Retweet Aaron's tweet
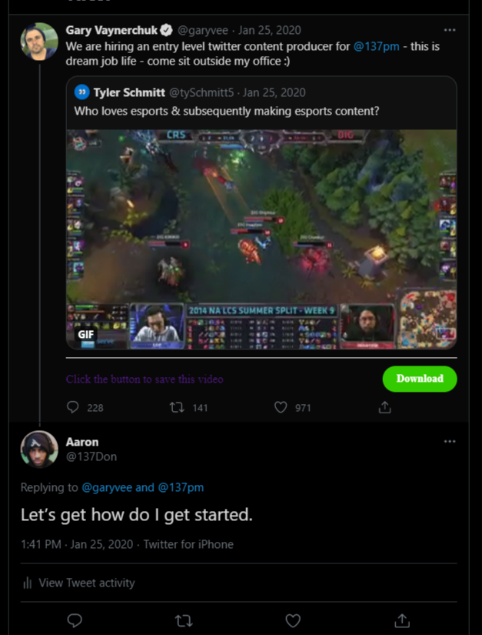Screen dimensions: 482x635 184,620
